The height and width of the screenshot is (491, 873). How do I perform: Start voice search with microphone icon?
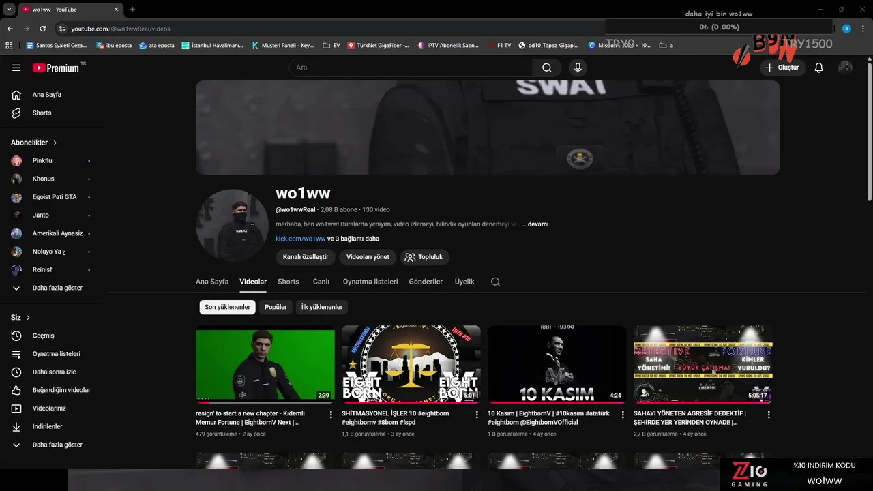(x=578, y=68)
